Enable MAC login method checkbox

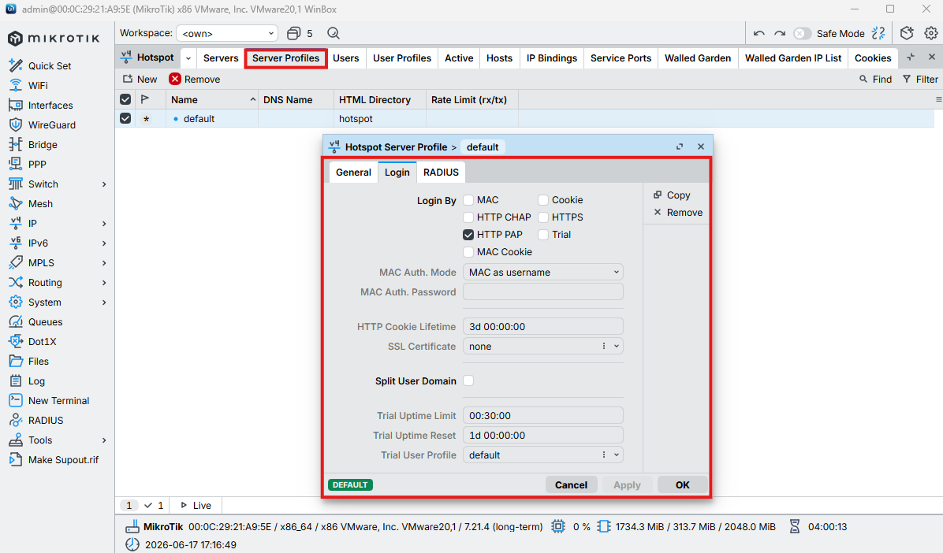pos(468,200)
